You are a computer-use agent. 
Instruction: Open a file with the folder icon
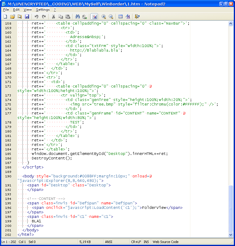[x=13, y=16]
